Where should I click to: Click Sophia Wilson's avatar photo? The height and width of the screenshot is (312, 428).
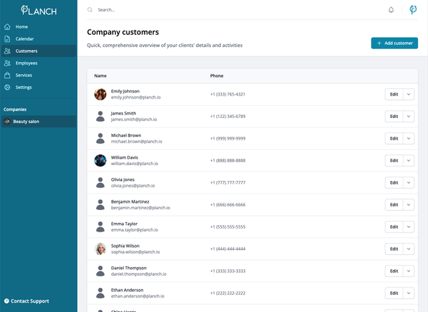[100, 249]
